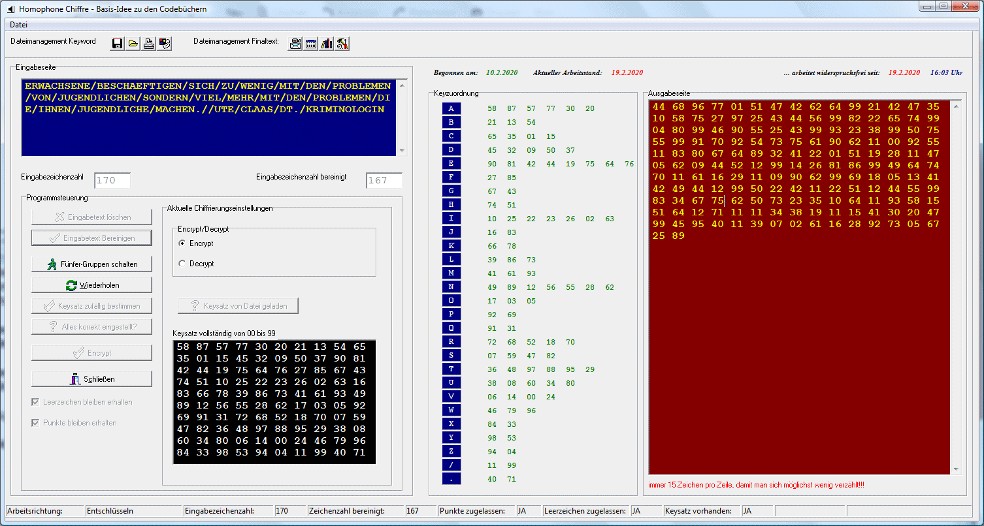Click the bar chart icon in Finaltext toolbar

coord(327,44)
